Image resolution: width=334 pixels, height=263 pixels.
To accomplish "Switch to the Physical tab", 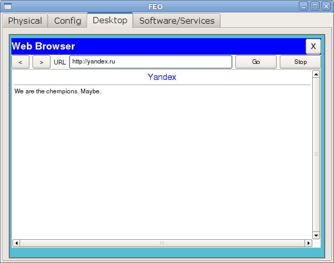I will pos(25,21).
